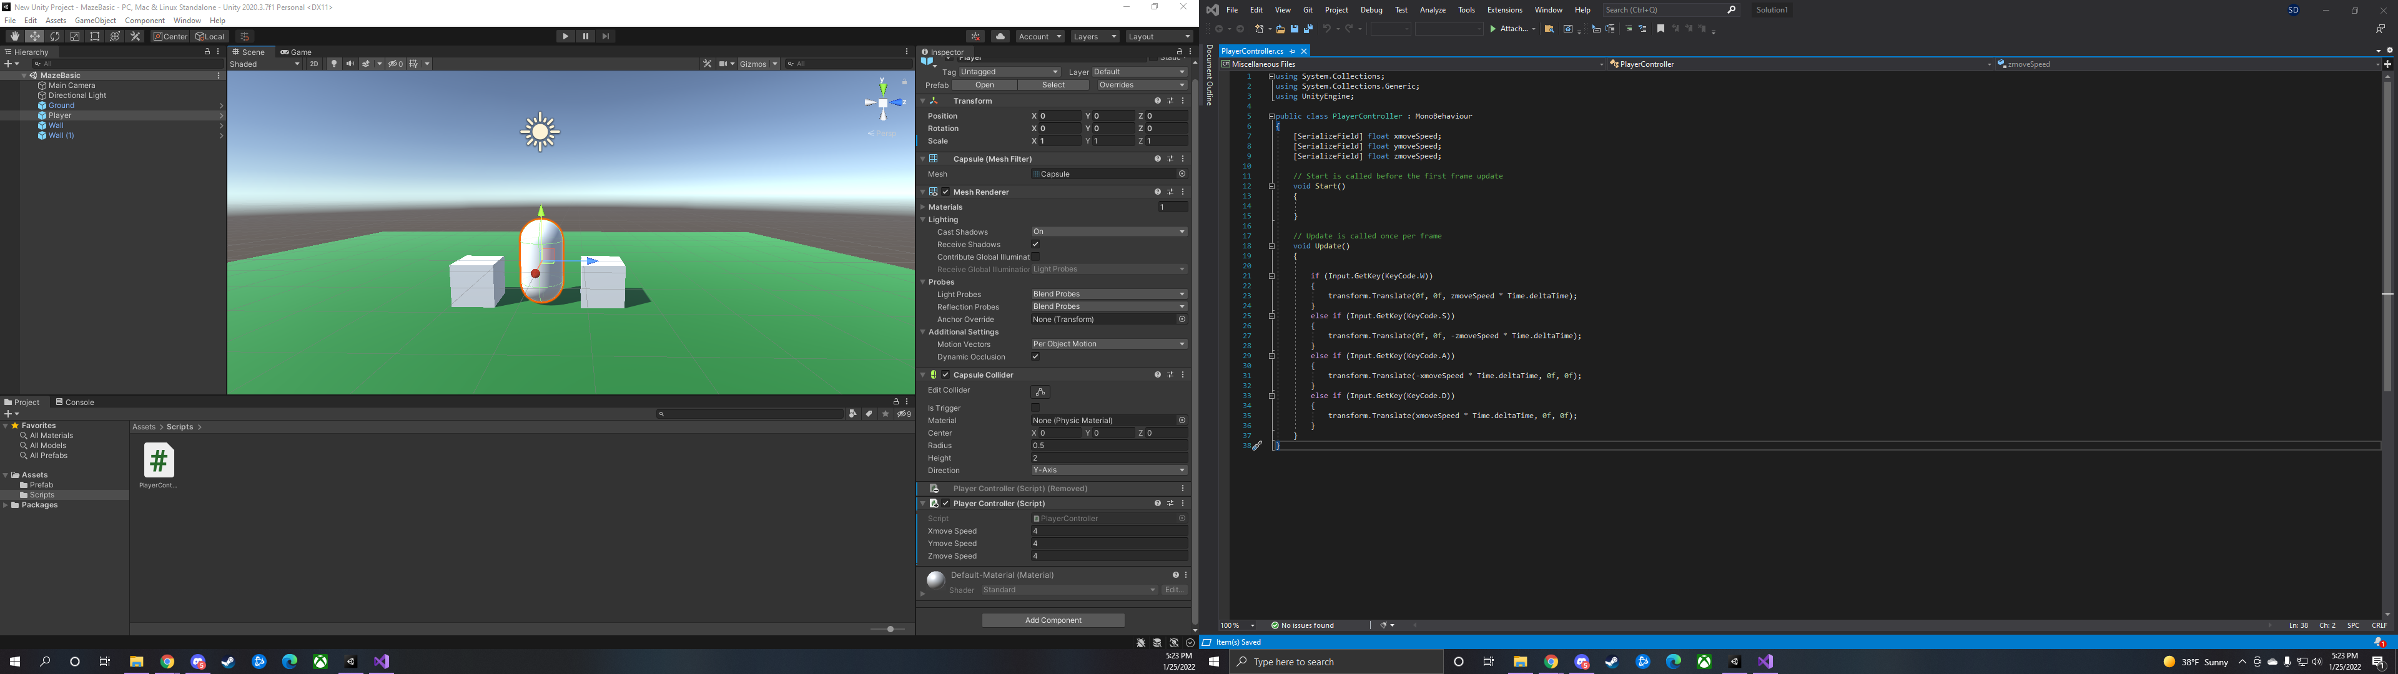The height and width of the screenshot is (674, 2398).
Task: Select the Transform combined tool in Unity
Action: (114, 36)
